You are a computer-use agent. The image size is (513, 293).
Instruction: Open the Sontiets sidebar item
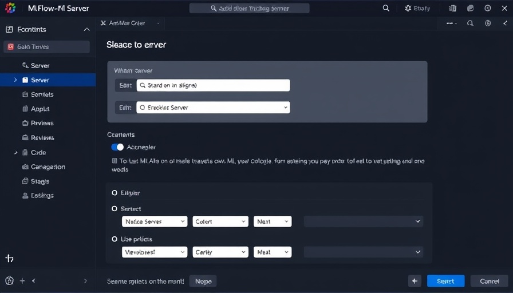(48, 94)
